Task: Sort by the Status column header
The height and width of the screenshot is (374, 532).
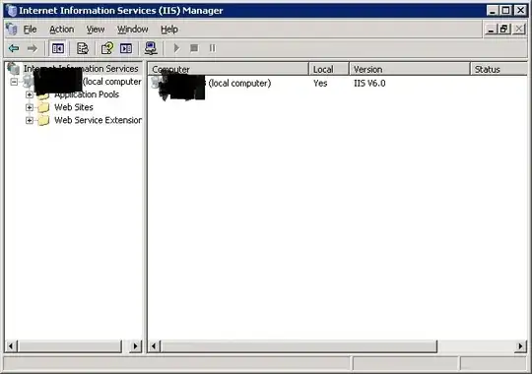Action: (x=499, y=69)
